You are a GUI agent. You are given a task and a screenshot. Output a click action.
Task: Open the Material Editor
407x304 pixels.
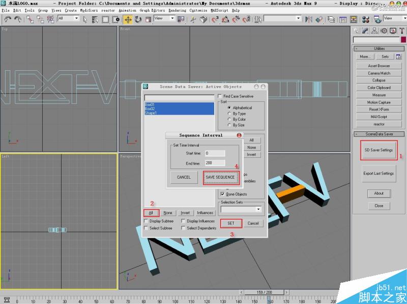[x=365, y=19]
